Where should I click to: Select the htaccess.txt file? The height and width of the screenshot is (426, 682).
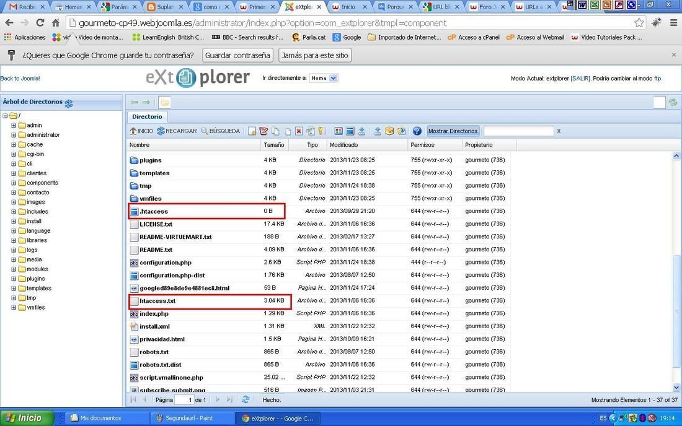[x=319, y=301]
